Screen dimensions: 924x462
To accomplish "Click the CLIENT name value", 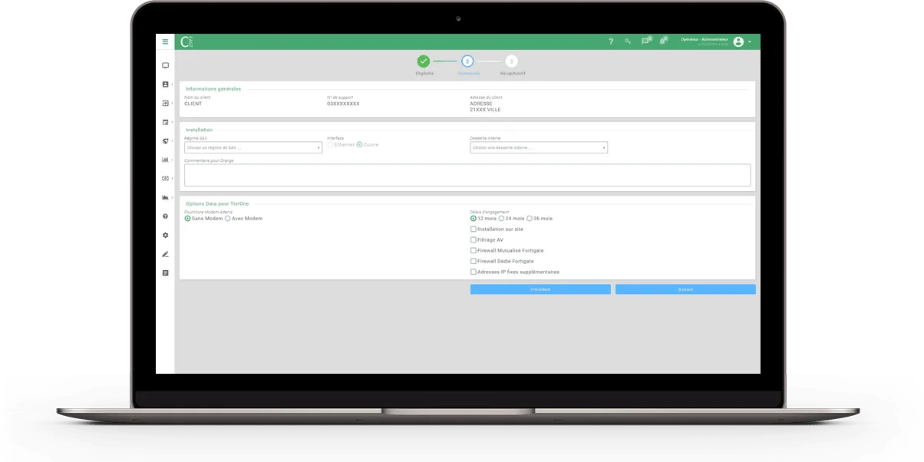I will (x=193, y=104).
